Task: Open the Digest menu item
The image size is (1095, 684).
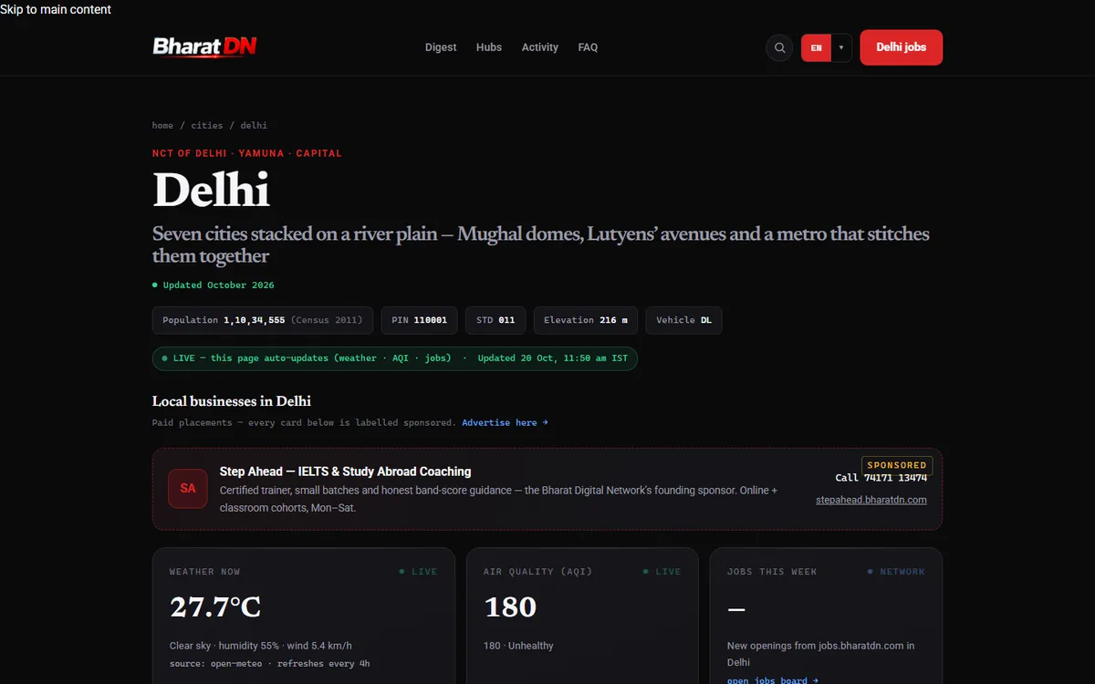Action: pyautogui.click(x=441, y=47)
